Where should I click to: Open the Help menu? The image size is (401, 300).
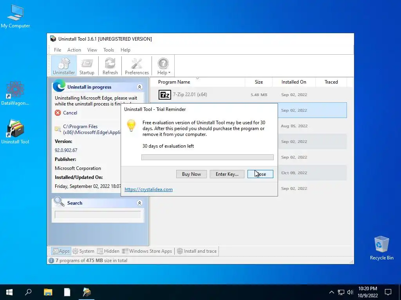[x=125, y=50]
